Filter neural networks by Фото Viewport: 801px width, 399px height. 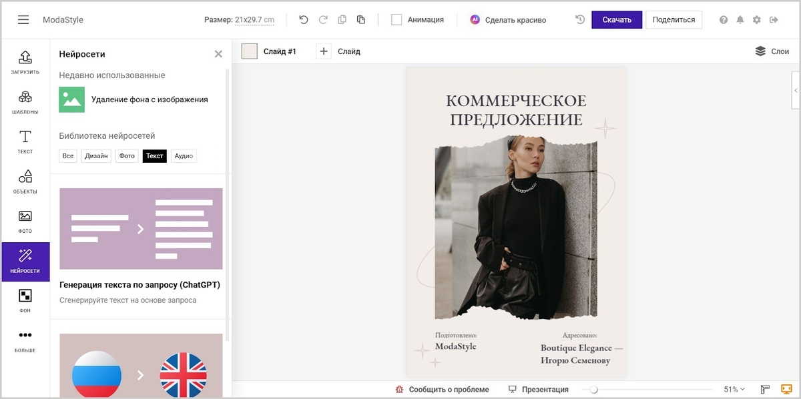pos(127,155)
